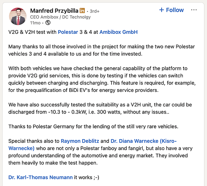Open Manfred Przybilla's profile photo
Screen dimensions: 207x186
coord(18,16)
